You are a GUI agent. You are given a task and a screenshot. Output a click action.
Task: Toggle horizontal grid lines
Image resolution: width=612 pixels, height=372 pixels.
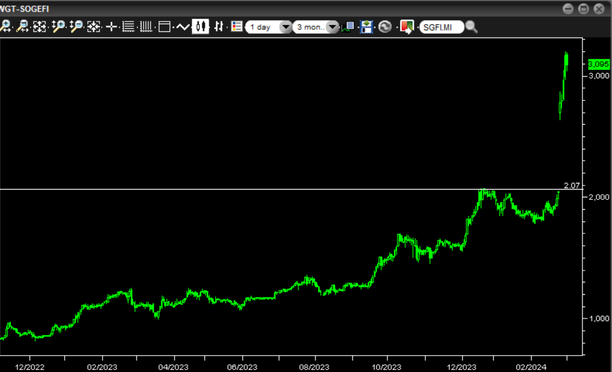pos(128,26)
